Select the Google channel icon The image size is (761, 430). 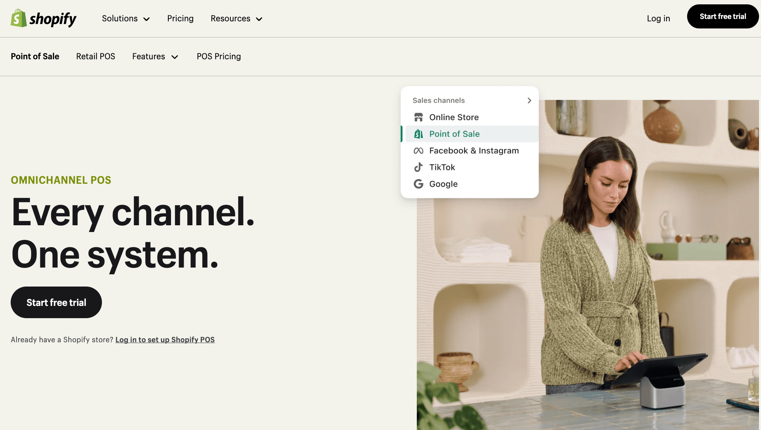pos(418,184)
